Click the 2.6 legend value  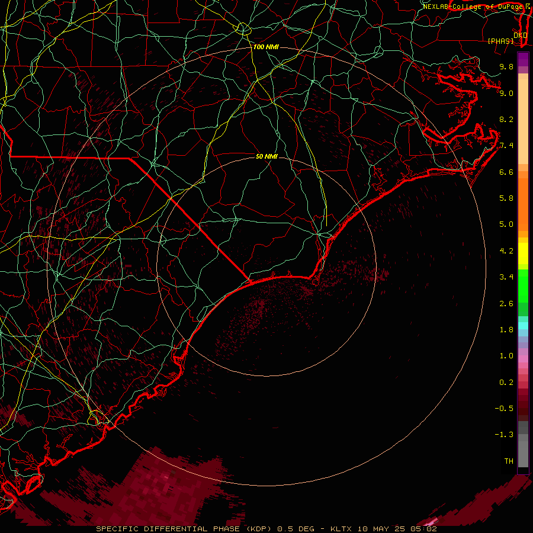click(506, 304)
